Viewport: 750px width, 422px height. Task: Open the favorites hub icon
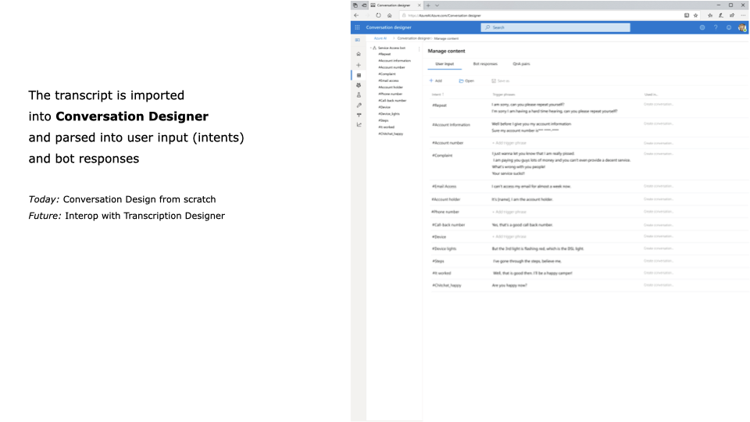point(710,16)
